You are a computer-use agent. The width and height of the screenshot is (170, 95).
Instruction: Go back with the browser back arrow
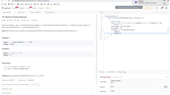[x=2, y=1]
